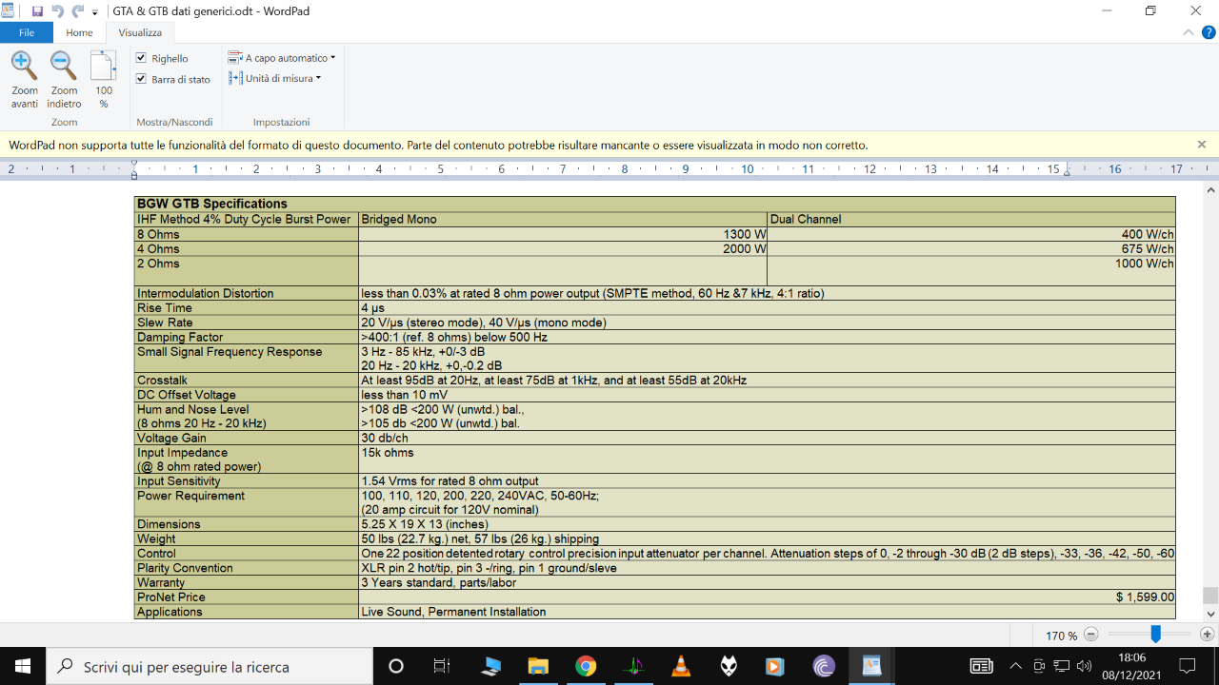Screen dimensions: 1219x685
Task: Click the Zoom avanti magnifier icon
Action: coord(25,66)
